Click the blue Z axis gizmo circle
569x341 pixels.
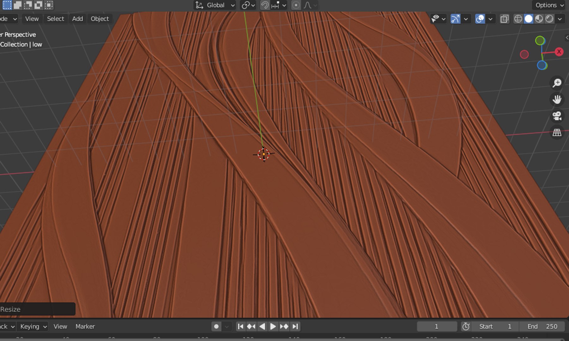pyautogui.click(x=542, y=65)
